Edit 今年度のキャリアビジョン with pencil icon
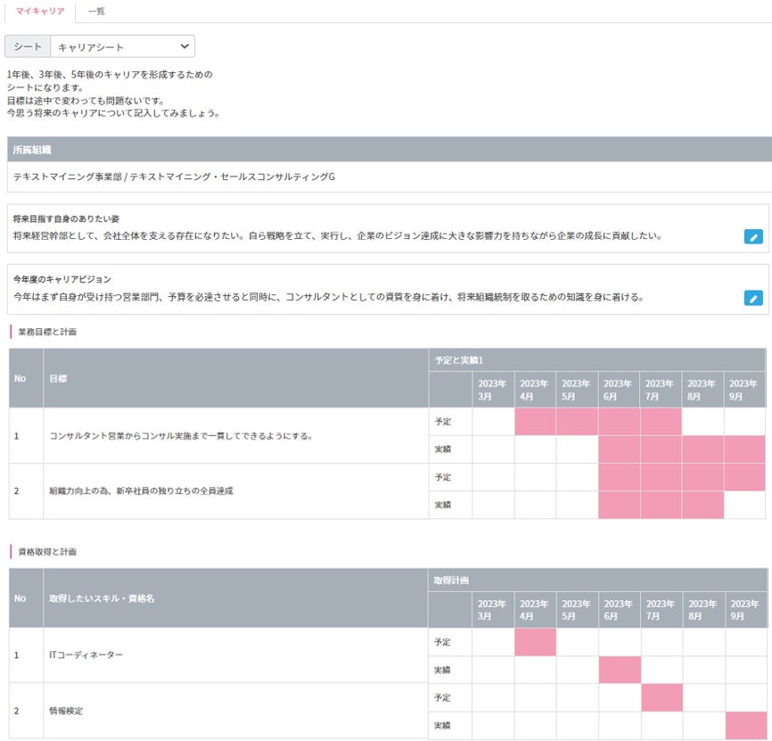 click(x=752, y=298)
